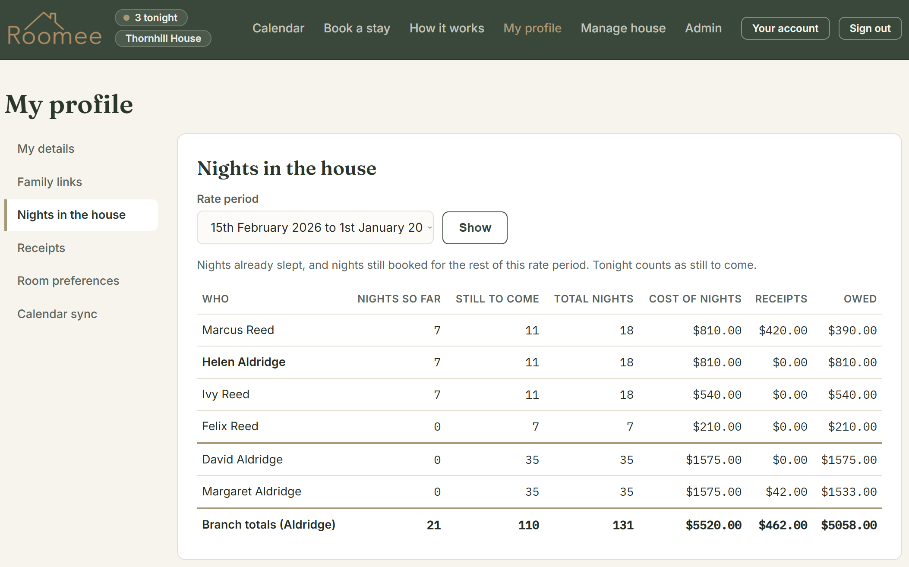This screenshot has width=909, height=567.
Task: Click the $462.00 branch total receipts
Action: [x=783, y=525]
